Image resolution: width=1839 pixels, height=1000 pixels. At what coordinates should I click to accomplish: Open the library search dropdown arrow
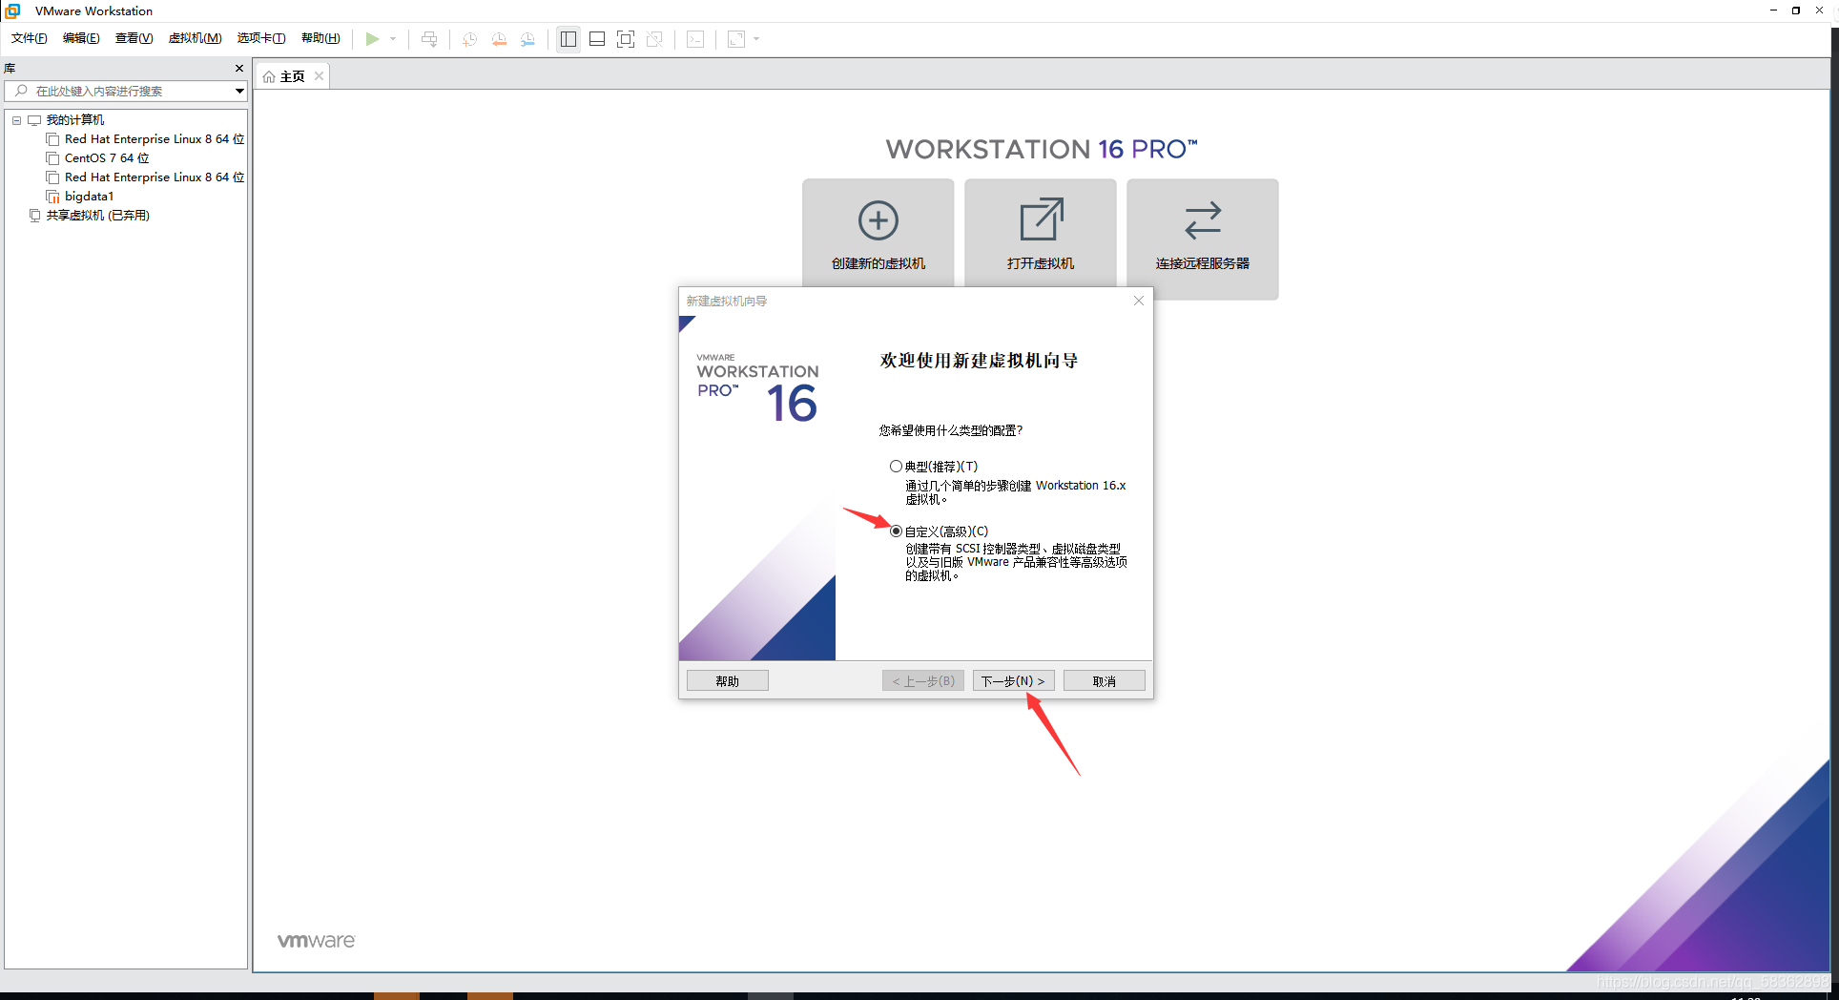[x=239, y=91]
